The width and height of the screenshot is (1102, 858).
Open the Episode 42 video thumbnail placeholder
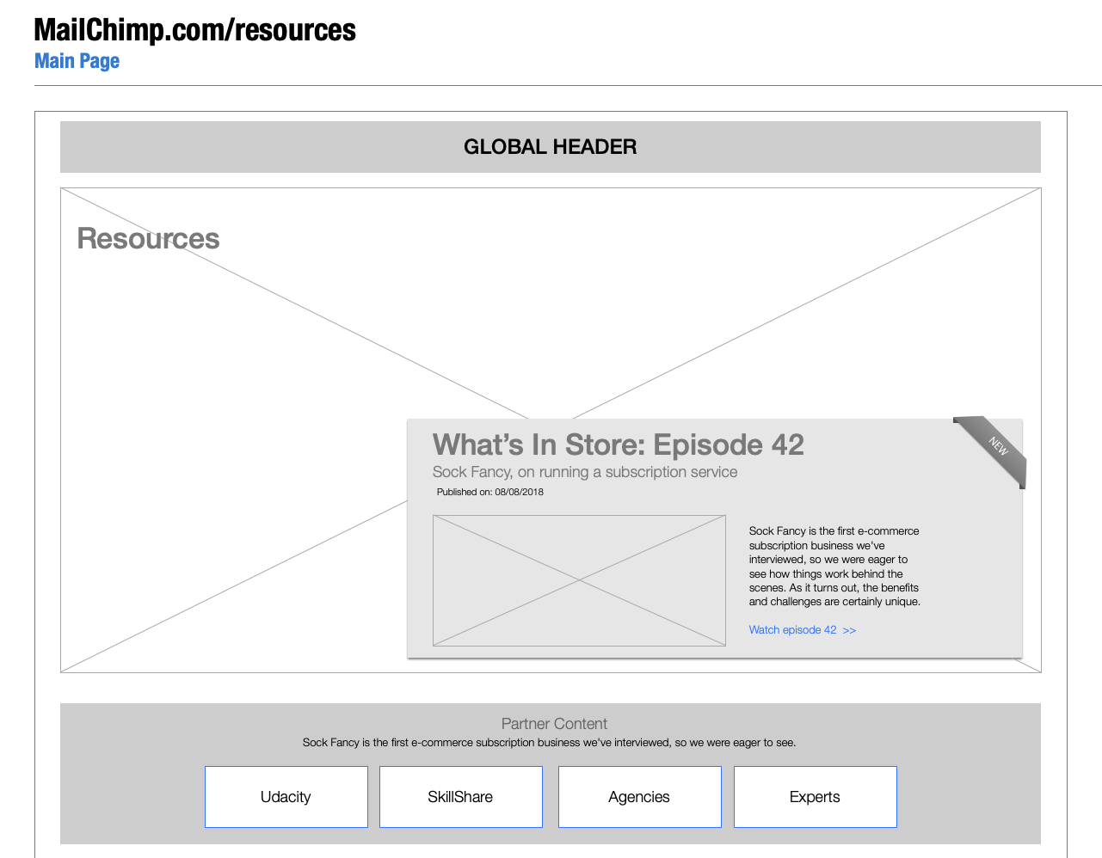(x=579, y=580)
